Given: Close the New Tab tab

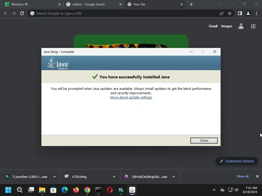Looking at the screenshot, I should click(x=182, y=4).
